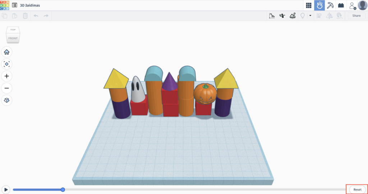Select the FRONT face of view cube
368x194 pixels.
[x=13, y=38]
